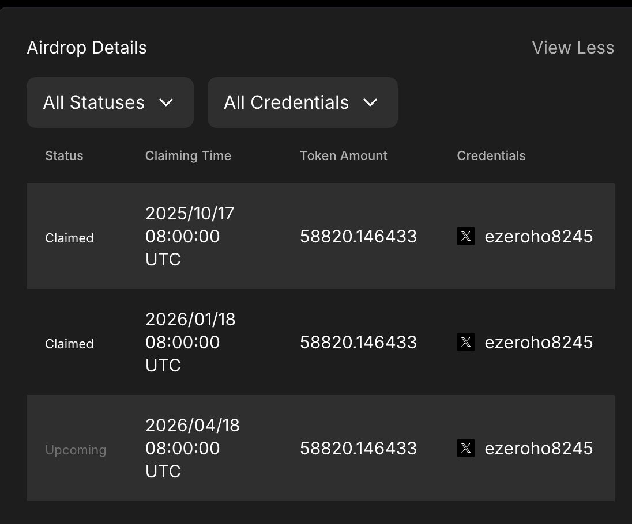
Task: Click the Claiming Time column header
Action: pos(188,156)
